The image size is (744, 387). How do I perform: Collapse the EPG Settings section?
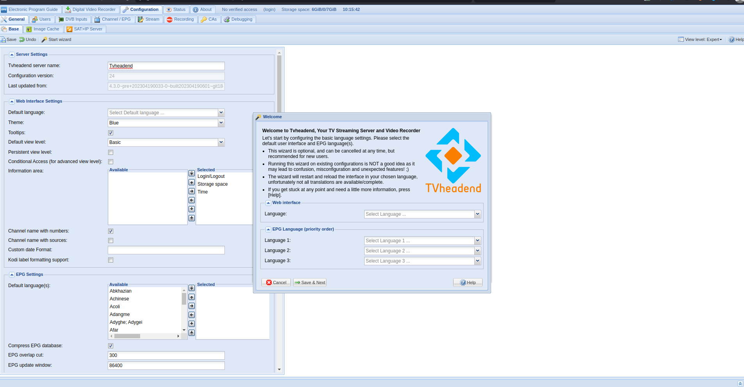coord(12,275)
